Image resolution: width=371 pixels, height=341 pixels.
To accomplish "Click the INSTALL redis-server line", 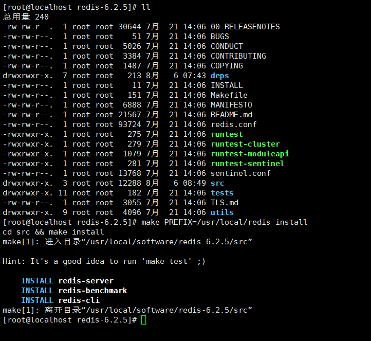I will pyautogui.click(x=67, y=281).
